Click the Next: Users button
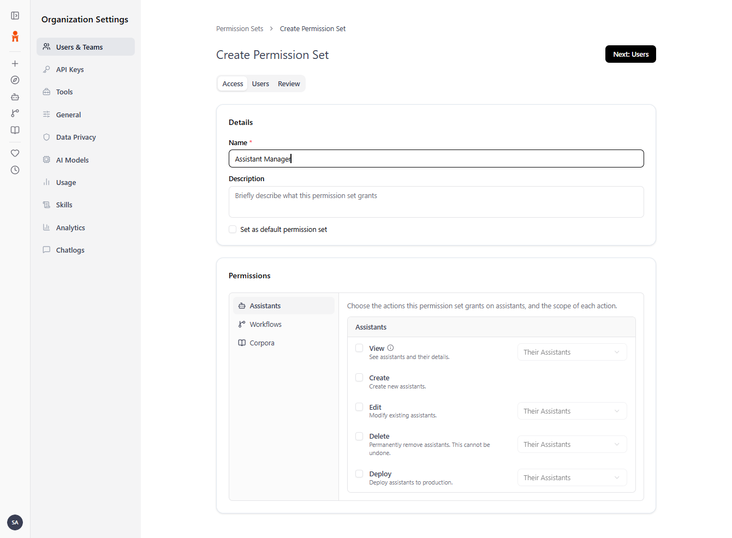 pyautogui.click(x=630, y=54)
